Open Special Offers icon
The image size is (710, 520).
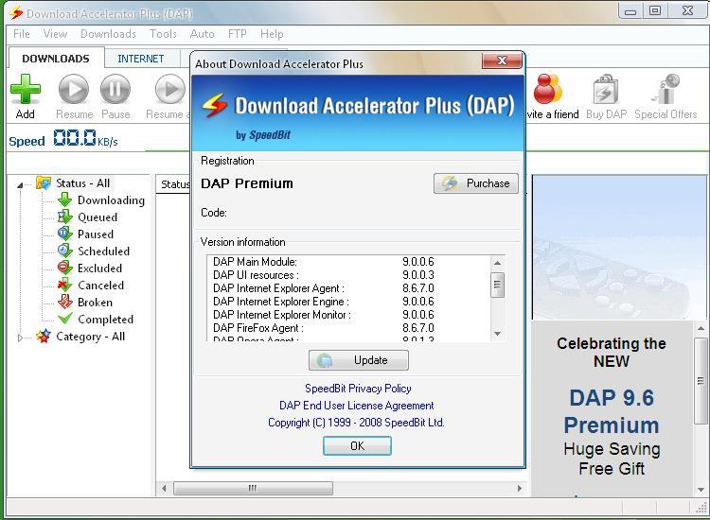click(666, 89)
